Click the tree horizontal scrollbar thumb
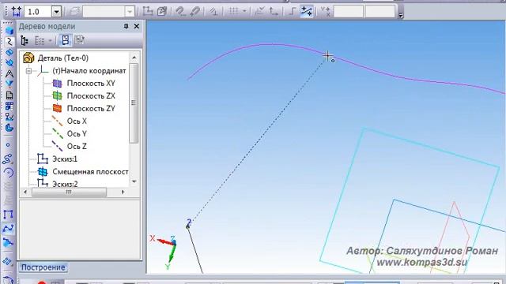This screenshot has width=506, height=284. [x=69, y=192]
